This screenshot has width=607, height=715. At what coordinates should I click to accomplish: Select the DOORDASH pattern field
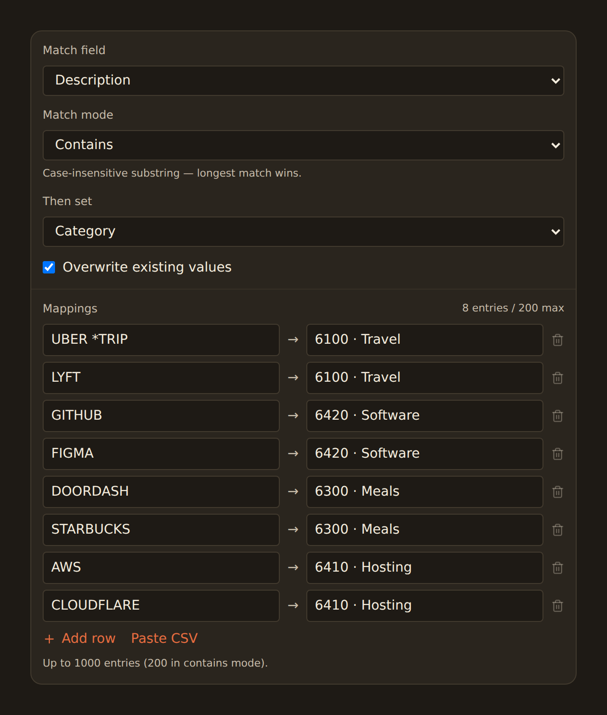point(161,492)
